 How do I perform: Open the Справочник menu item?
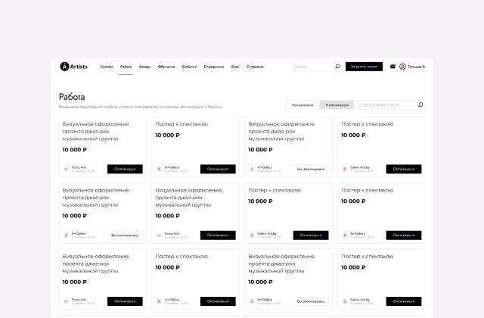point(213,67)
